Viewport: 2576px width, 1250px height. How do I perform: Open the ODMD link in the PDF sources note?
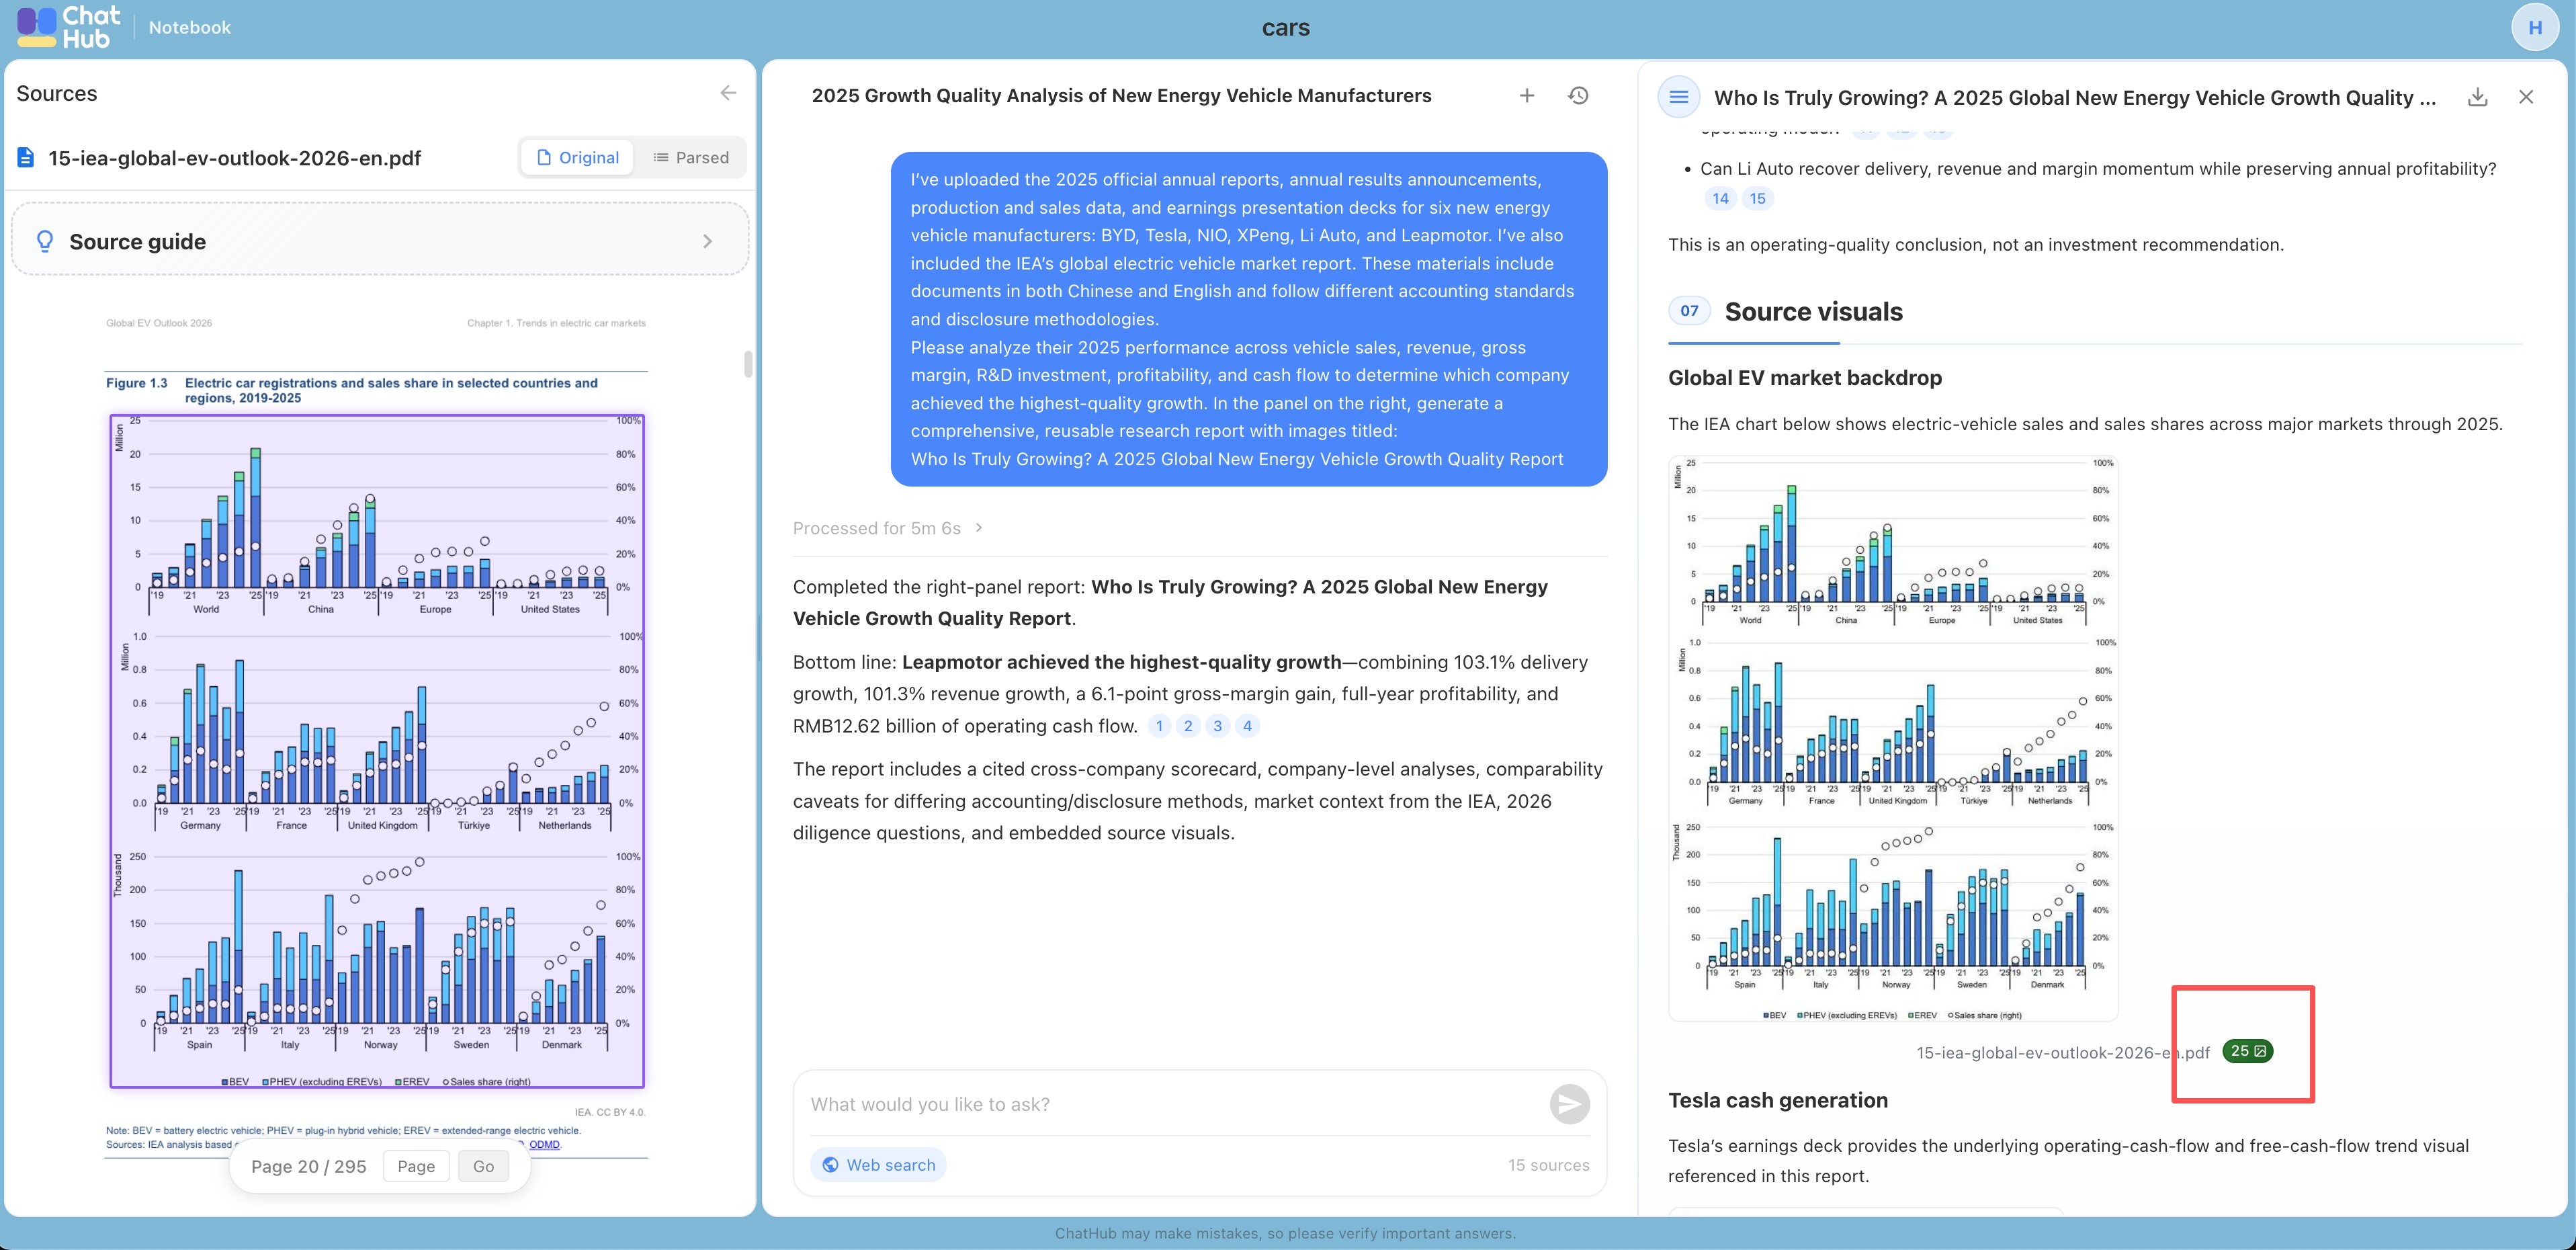click(x=544, y=1144)
